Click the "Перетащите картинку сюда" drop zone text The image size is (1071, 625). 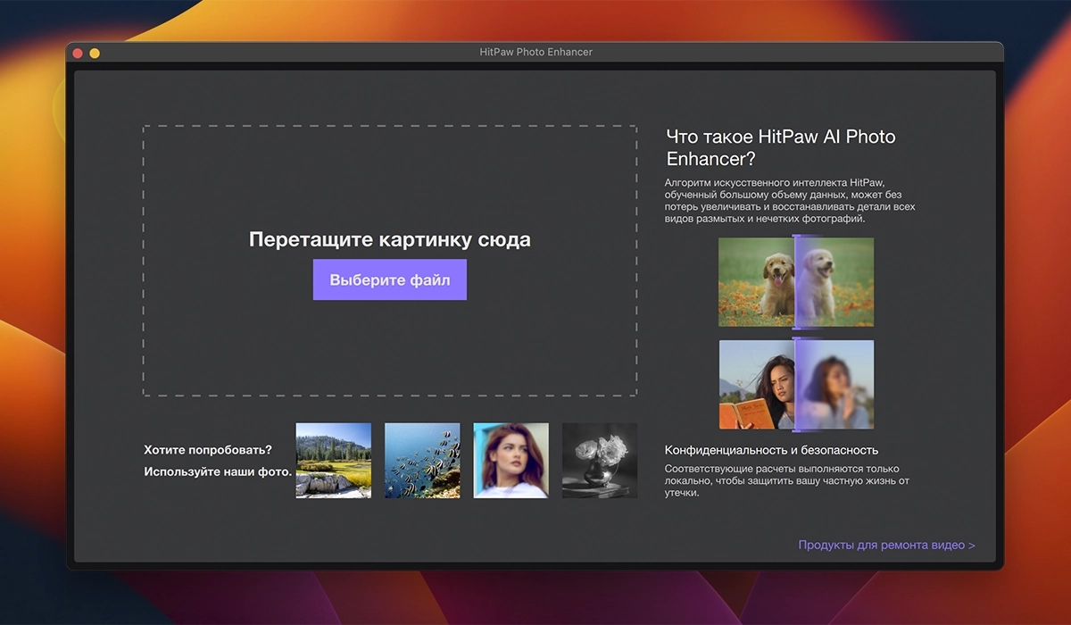(x=389, y=240)
